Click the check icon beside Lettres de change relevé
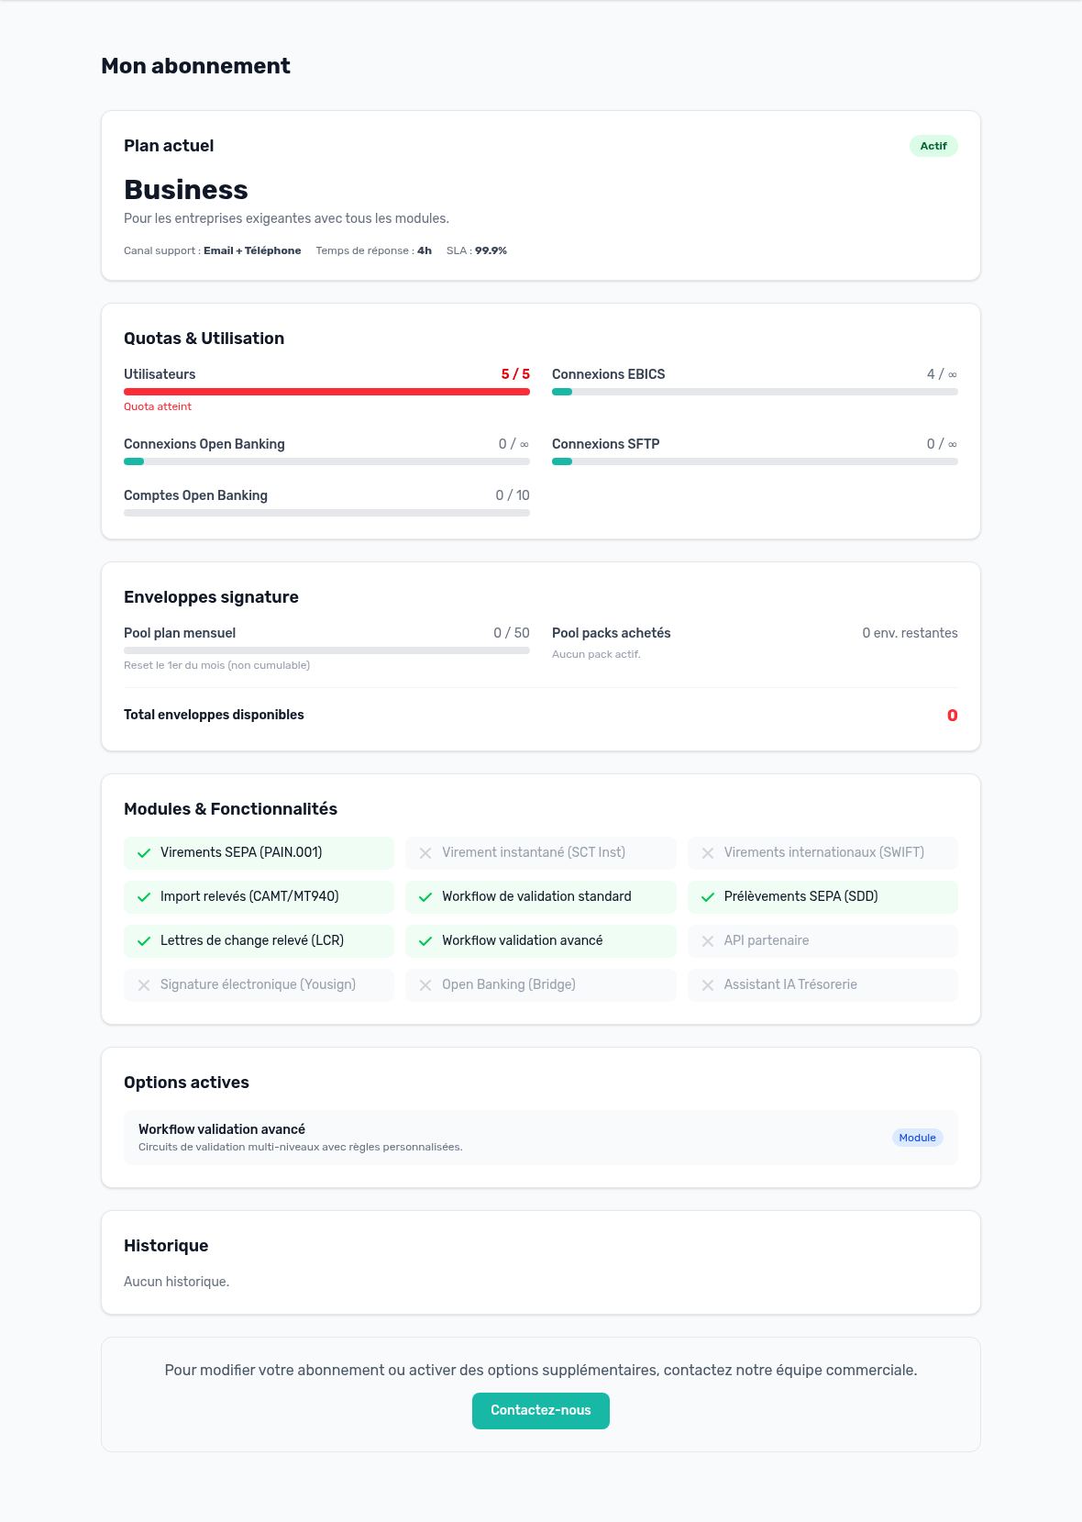This screenshot has height=1522, width=1082. pos(144,941)
